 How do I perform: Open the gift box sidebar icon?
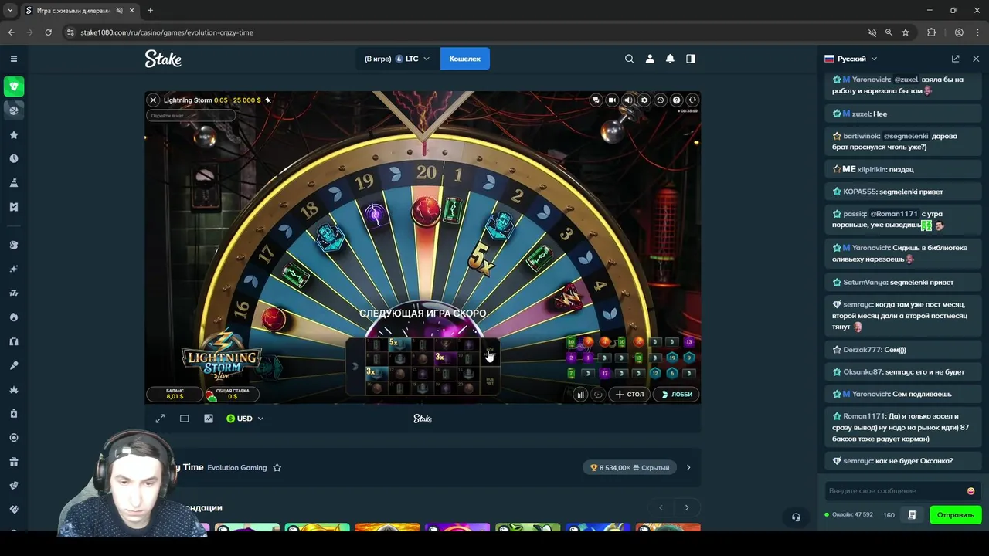point(14,462)
